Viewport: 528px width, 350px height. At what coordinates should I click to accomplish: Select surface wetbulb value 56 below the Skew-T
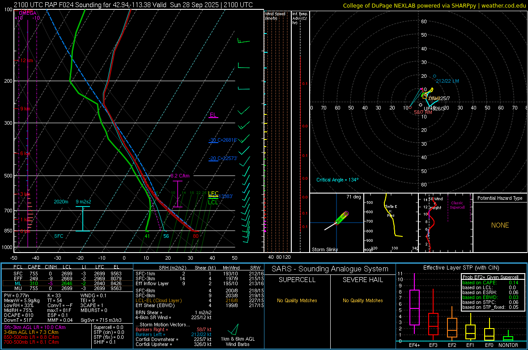click(166, 236)
